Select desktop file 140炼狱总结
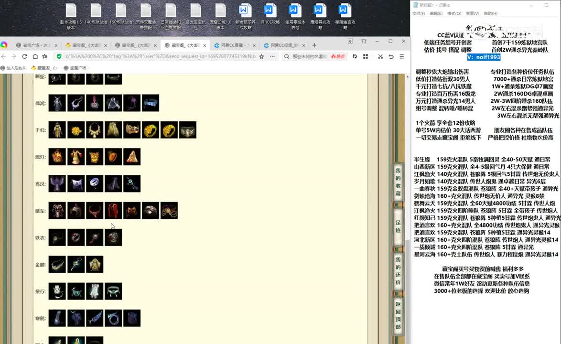 pyautogui.click(x=96, y=14)
